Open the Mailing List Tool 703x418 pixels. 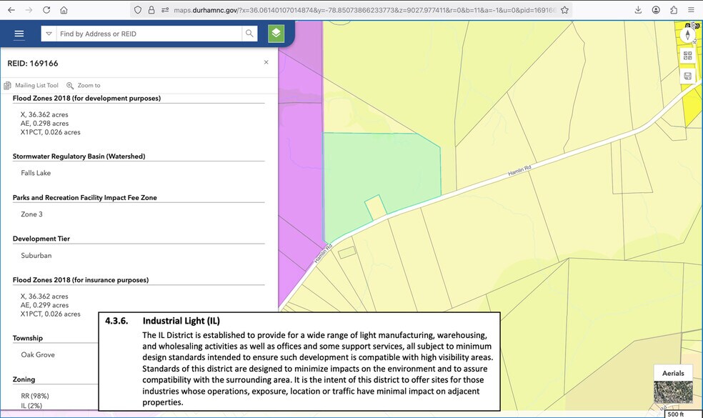pyautogui.click(x=32, y=85)
